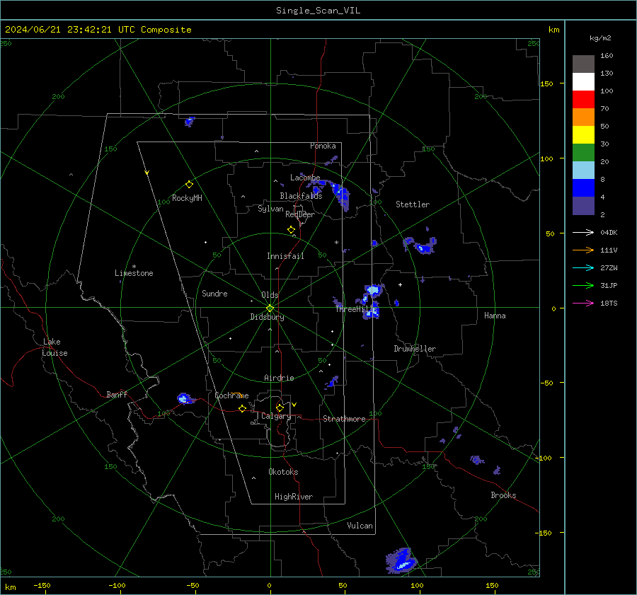Click the Drumheller label
The width and height of the screenshot is (637, 595).
click(415, 349)
